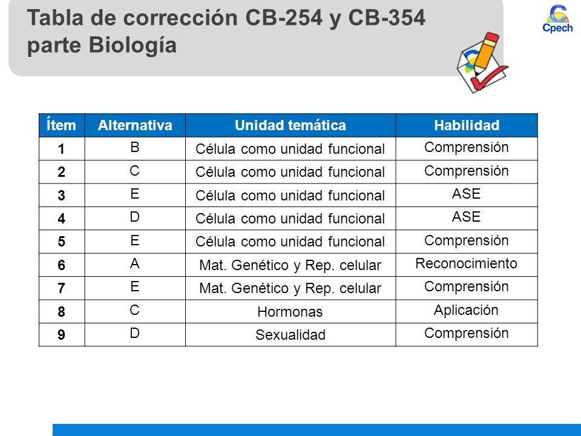Select ASE cell in row 3
This screenshot has width=581, height=436.
[467, 195]
